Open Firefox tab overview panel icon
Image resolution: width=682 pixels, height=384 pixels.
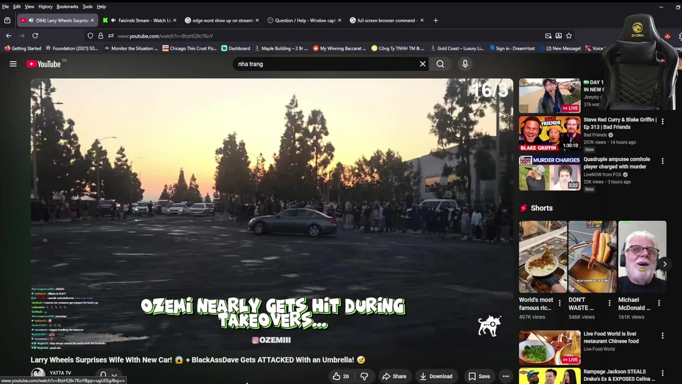pyautogui.click(x=7, y=20)
